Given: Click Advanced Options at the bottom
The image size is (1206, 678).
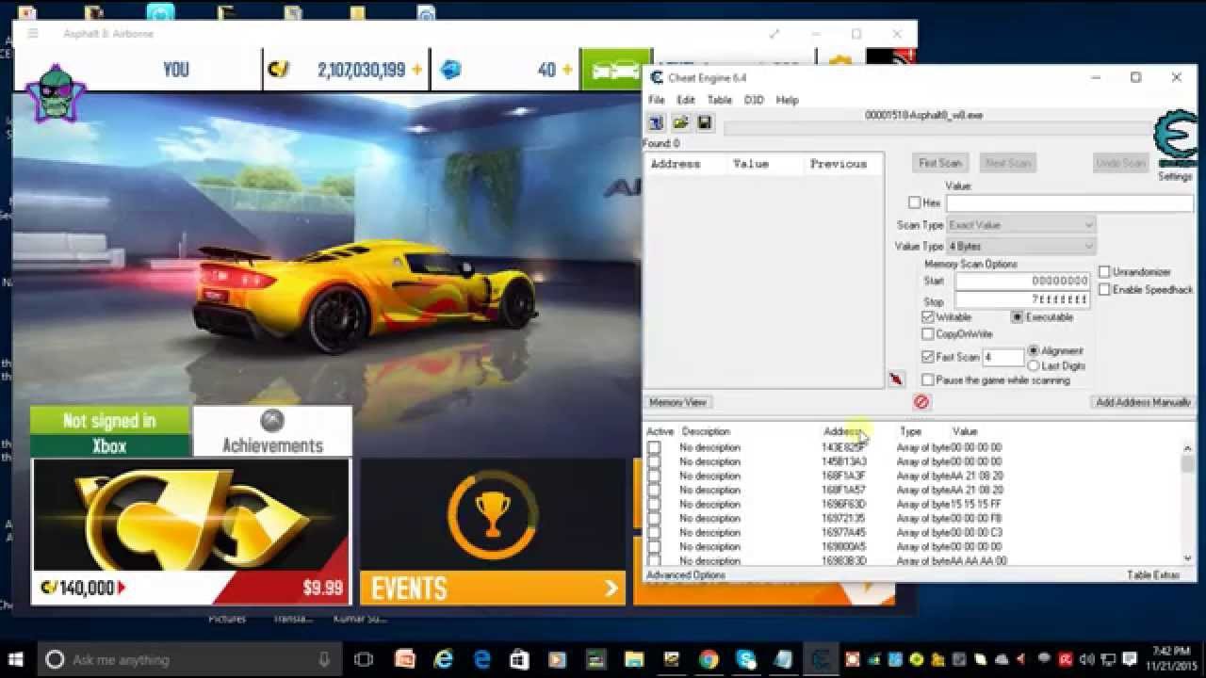Looking at the screenshot, I should coord(686,574).
